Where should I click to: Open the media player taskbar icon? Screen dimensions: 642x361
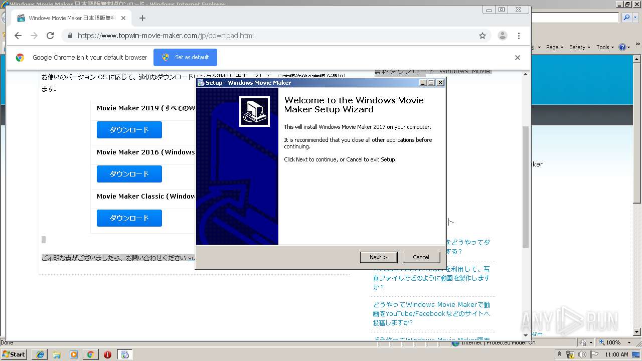(74, 354)
